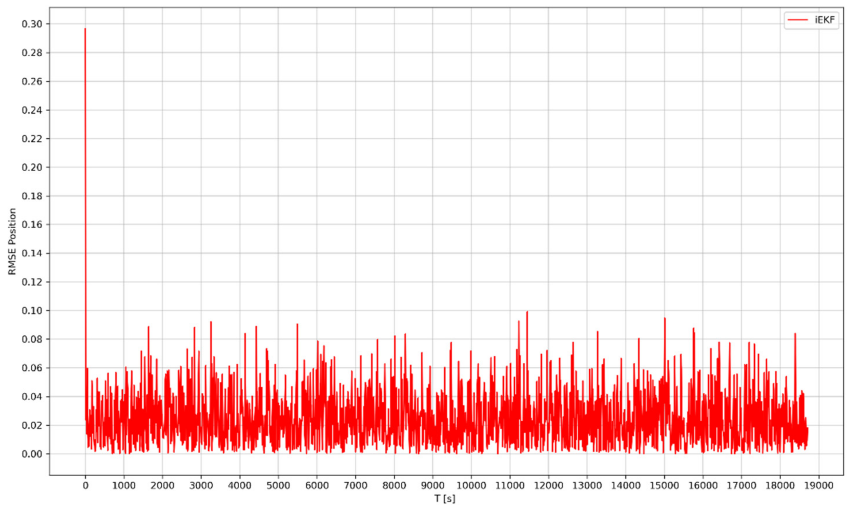Click the 0.20 y-axis tick label
This screenshot has height=512, width=853.
tap(32, 168)
